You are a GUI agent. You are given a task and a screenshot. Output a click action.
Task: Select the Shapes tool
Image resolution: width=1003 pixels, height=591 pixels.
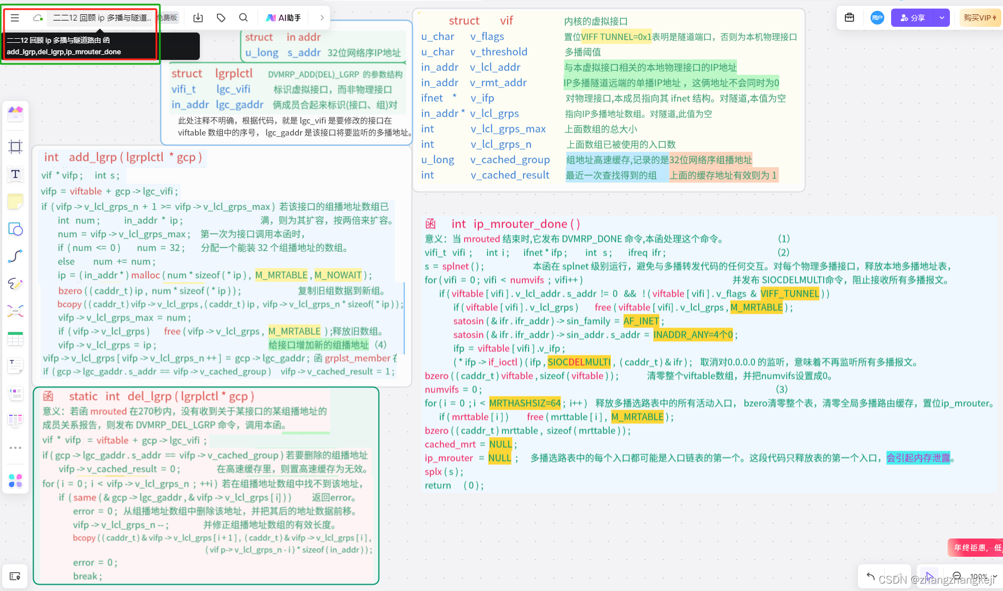[x=15, y=229]
